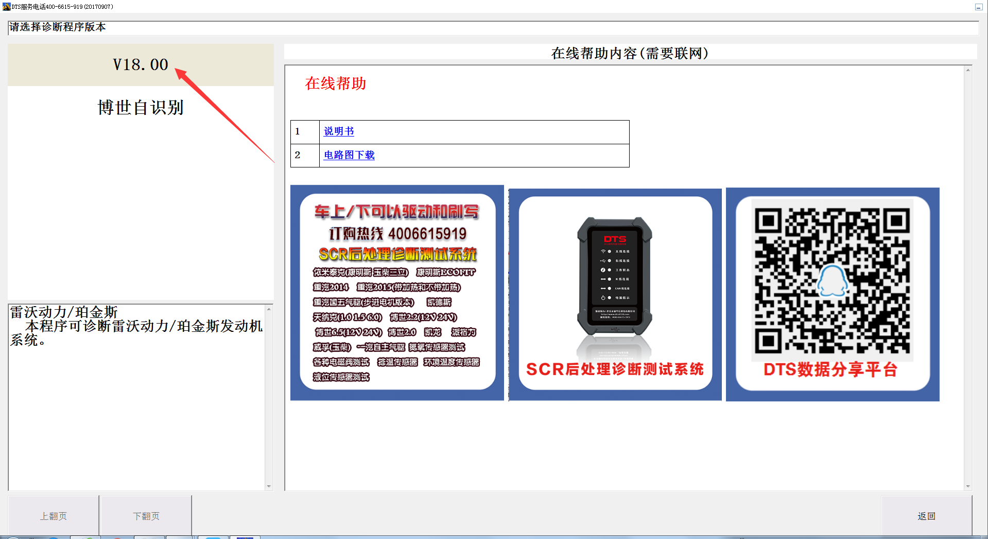Click the 在线帮助 red heading
This screenshot has height=539, width=988.
(336, 83)
